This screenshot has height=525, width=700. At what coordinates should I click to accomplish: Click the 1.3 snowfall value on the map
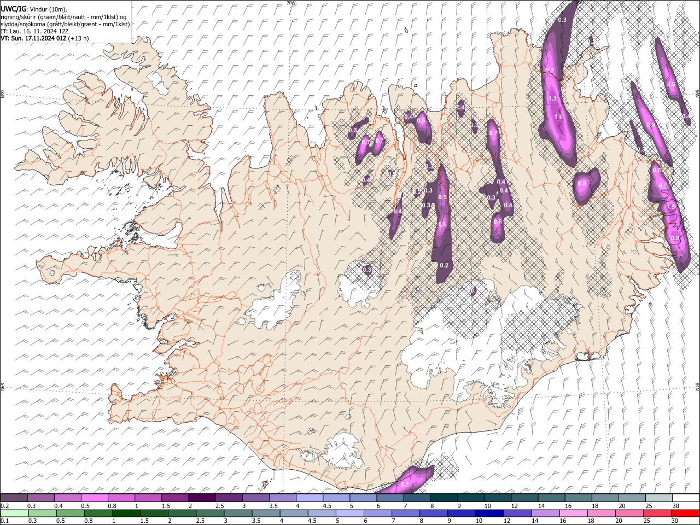coord(552,99)
